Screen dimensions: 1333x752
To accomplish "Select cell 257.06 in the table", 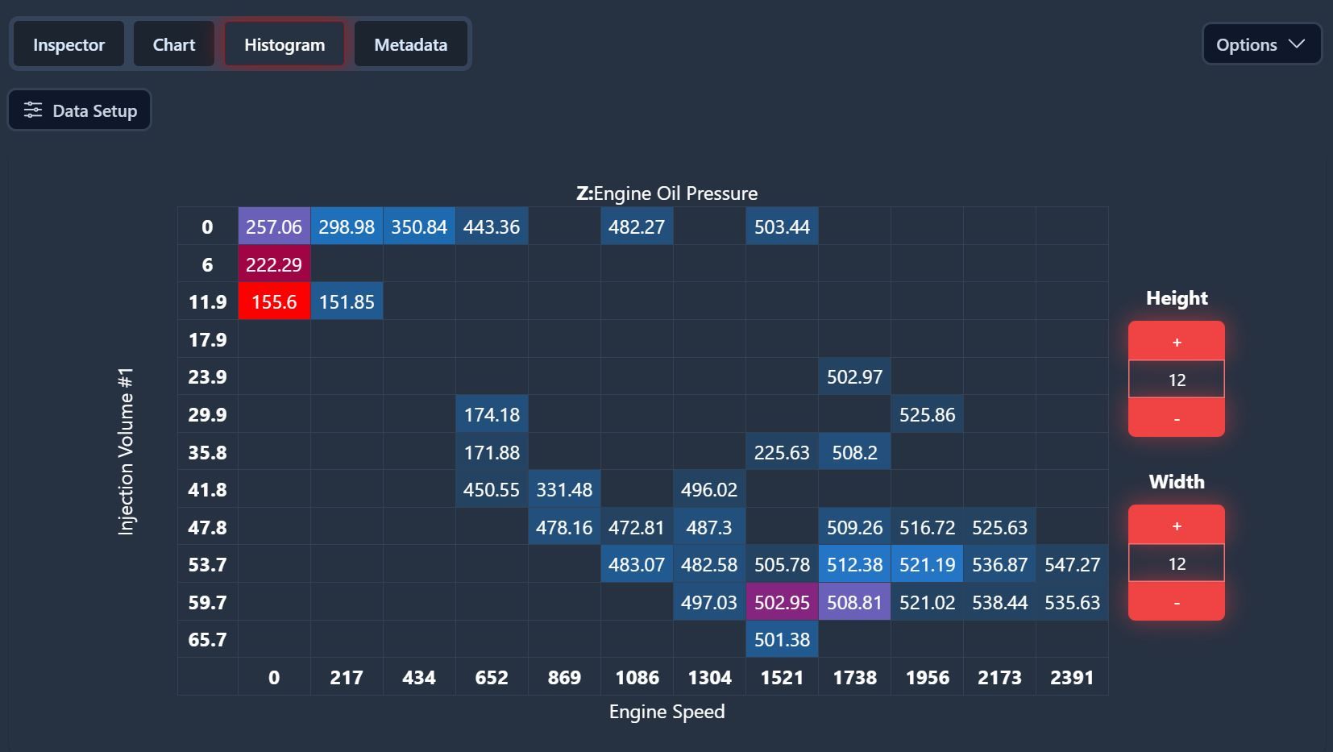I will coord(274,226).
